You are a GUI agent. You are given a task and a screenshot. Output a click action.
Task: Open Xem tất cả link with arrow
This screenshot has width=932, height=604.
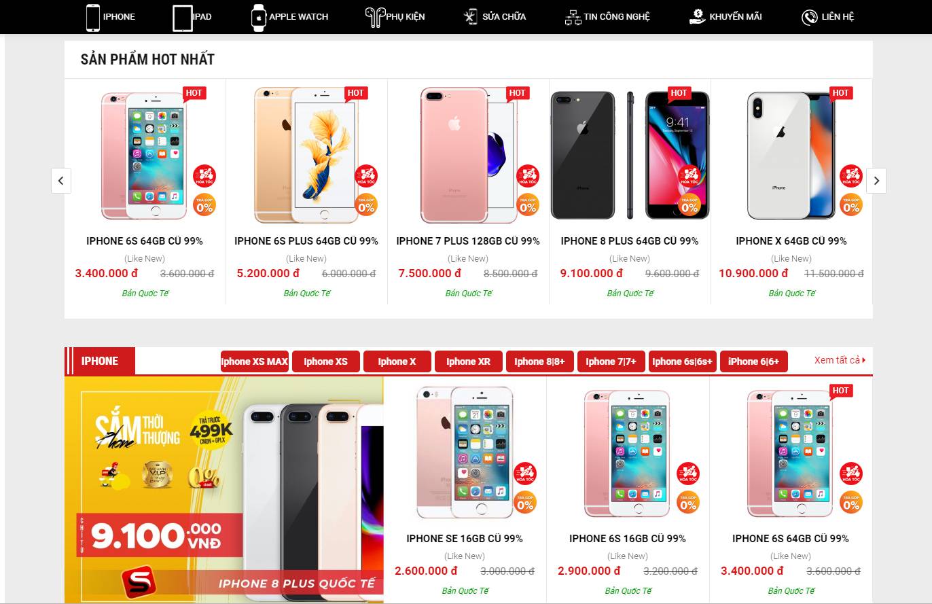click(x=840, y=360)
